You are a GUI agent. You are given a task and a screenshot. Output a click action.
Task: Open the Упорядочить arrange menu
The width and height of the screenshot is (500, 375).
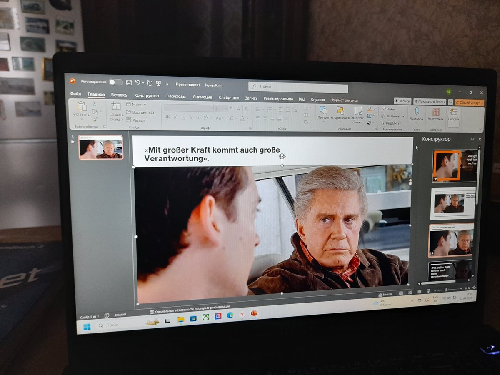(x=340, y=114)
